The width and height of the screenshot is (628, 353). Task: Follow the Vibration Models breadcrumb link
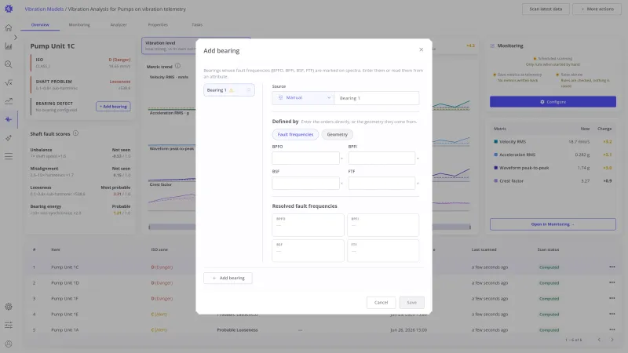click(x=44, y=9)
